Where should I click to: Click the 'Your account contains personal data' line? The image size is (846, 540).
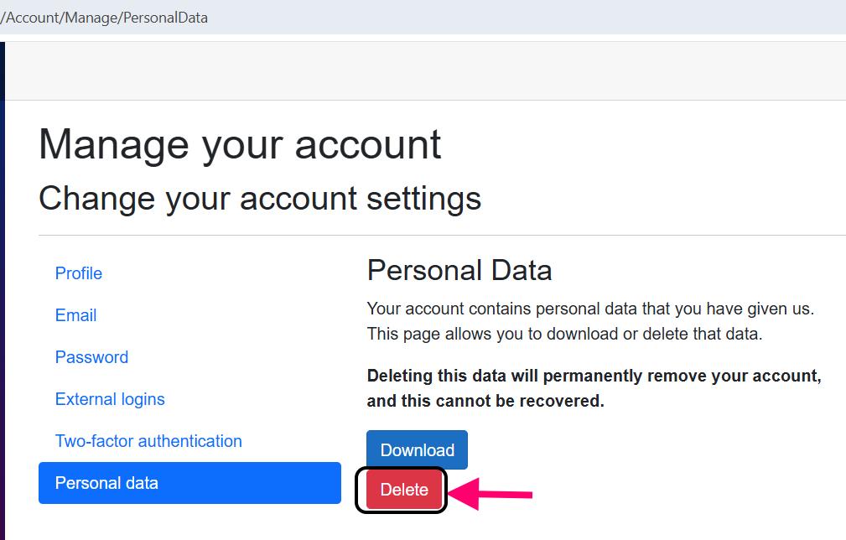590,309
